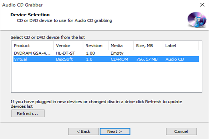Screen dimensions: 209x139
Task: Click the 766.17 MB size value
Action: (146, 59)
